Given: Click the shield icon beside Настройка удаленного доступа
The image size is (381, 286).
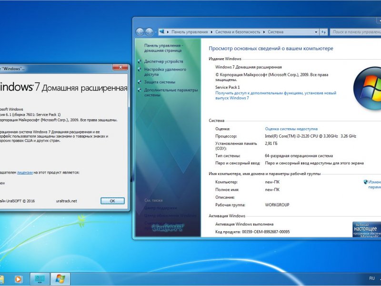Looking at the screenshot, I should click(x=140, y=69).
